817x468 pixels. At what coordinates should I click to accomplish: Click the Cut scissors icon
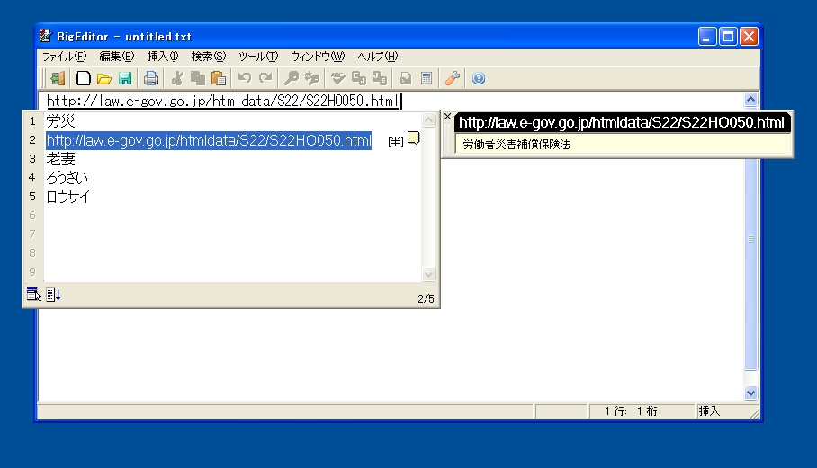click(177, 78)
